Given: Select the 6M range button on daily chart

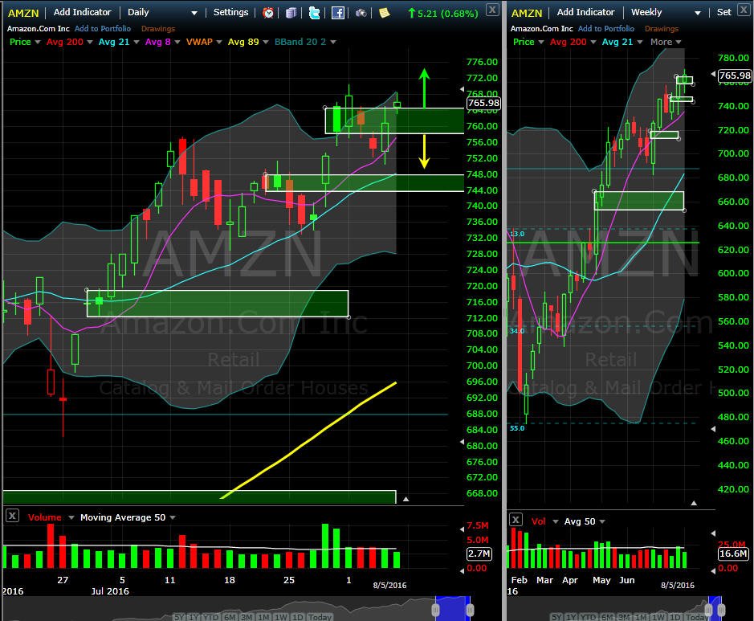Looking at the screenshot, I should click(230, 617).
